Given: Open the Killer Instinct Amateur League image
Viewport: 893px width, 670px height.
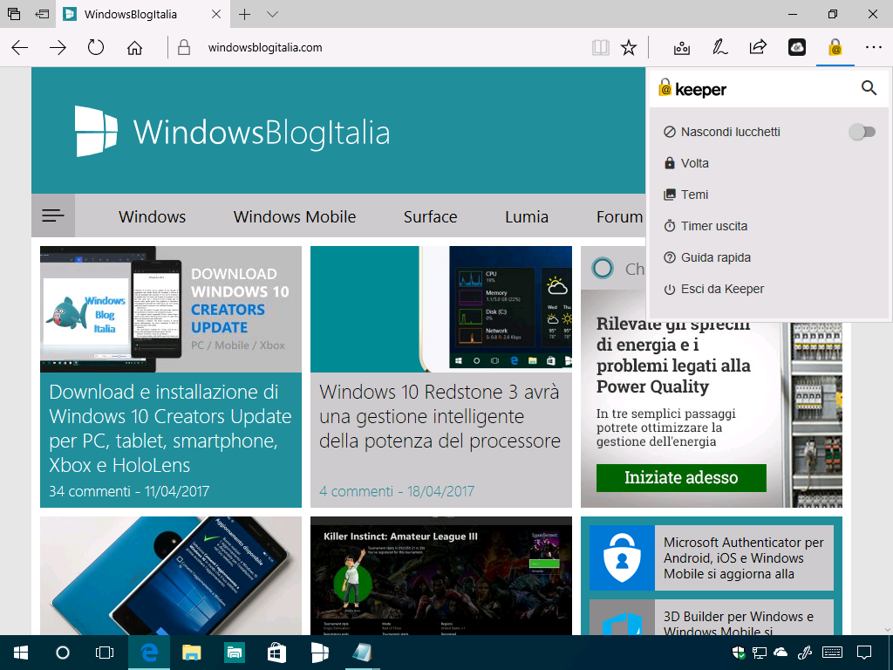Looking at the screenshot, I should pyautogui.click(x=440, y=576).
